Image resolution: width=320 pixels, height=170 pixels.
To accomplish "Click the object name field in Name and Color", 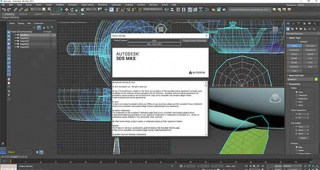I will click(300, 79).
